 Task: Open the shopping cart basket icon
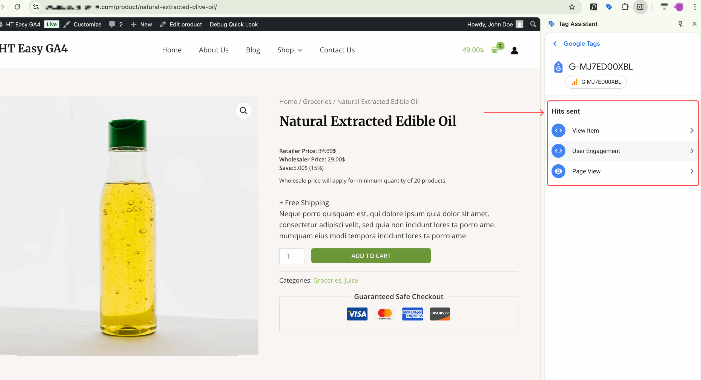(x=495, y=50)
